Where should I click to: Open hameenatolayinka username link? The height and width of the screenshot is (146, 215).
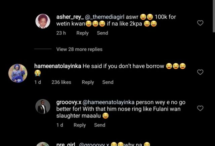57,66
